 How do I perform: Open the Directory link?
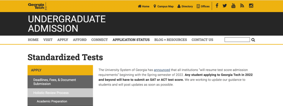pyautogui.click(x=185, y=7)
